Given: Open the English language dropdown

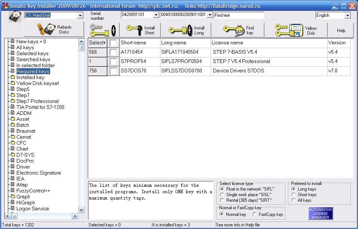Looking at the screenshot, I should pos(348,16).
